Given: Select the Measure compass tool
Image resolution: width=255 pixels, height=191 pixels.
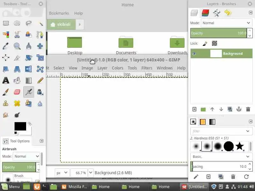Looking at the screenshot, I should [29, 46].
